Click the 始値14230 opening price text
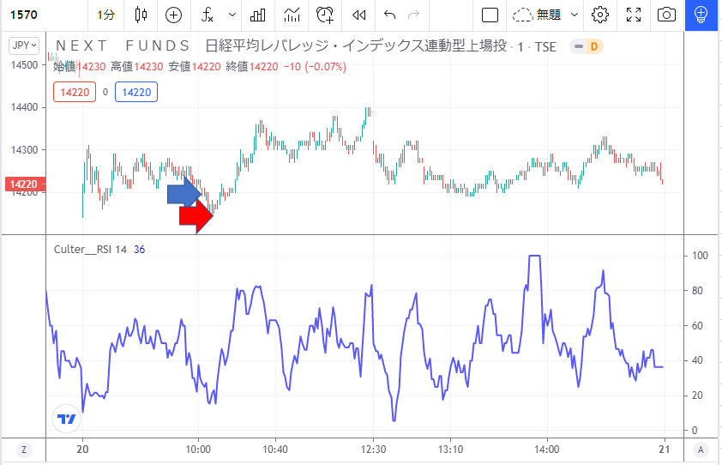The image size is (722, 465). click(x=79, y=67)
